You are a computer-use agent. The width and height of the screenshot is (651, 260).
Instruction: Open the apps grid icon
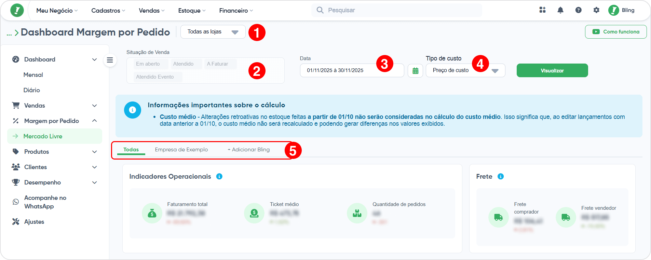542,10
